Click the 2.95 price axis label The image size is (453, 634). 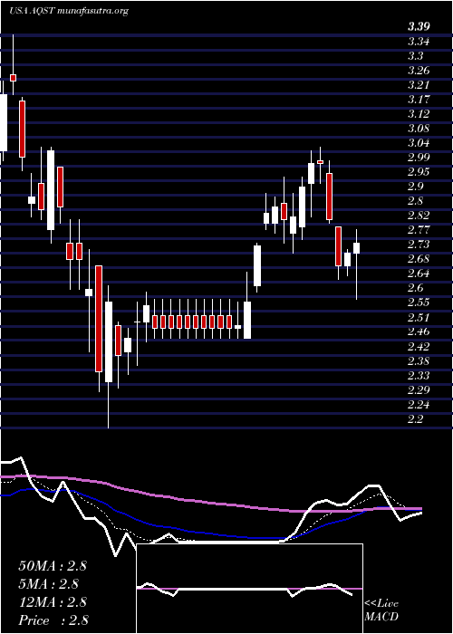(x=419, y=172)
